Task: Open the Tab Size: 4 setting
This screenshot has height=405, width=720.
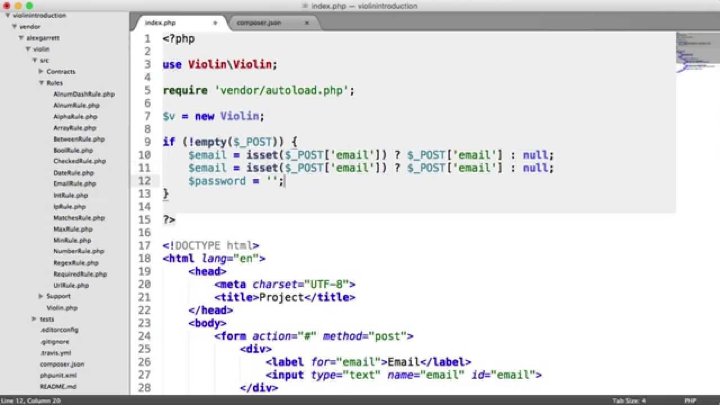Action: (x=629, y=400)
